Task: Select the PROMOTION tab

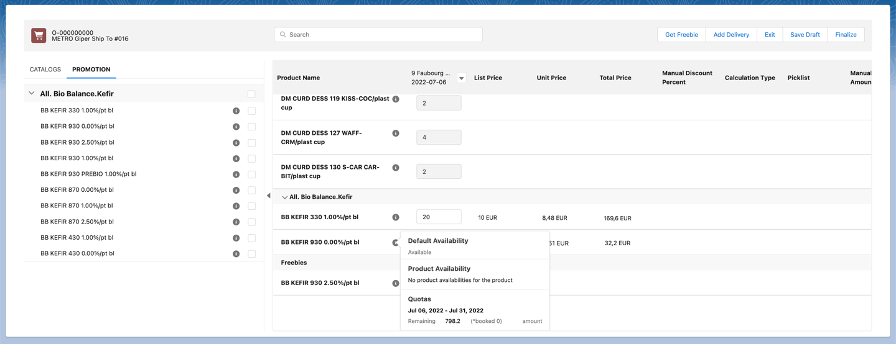Action: [x=91, y=70]
